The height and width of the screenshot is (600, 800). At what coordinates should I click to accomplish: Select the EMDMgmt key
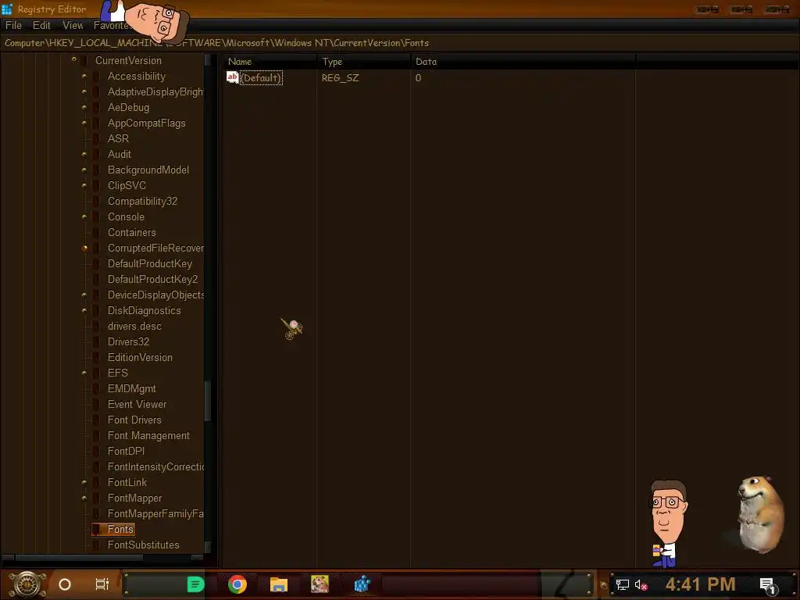click(131, 389)
